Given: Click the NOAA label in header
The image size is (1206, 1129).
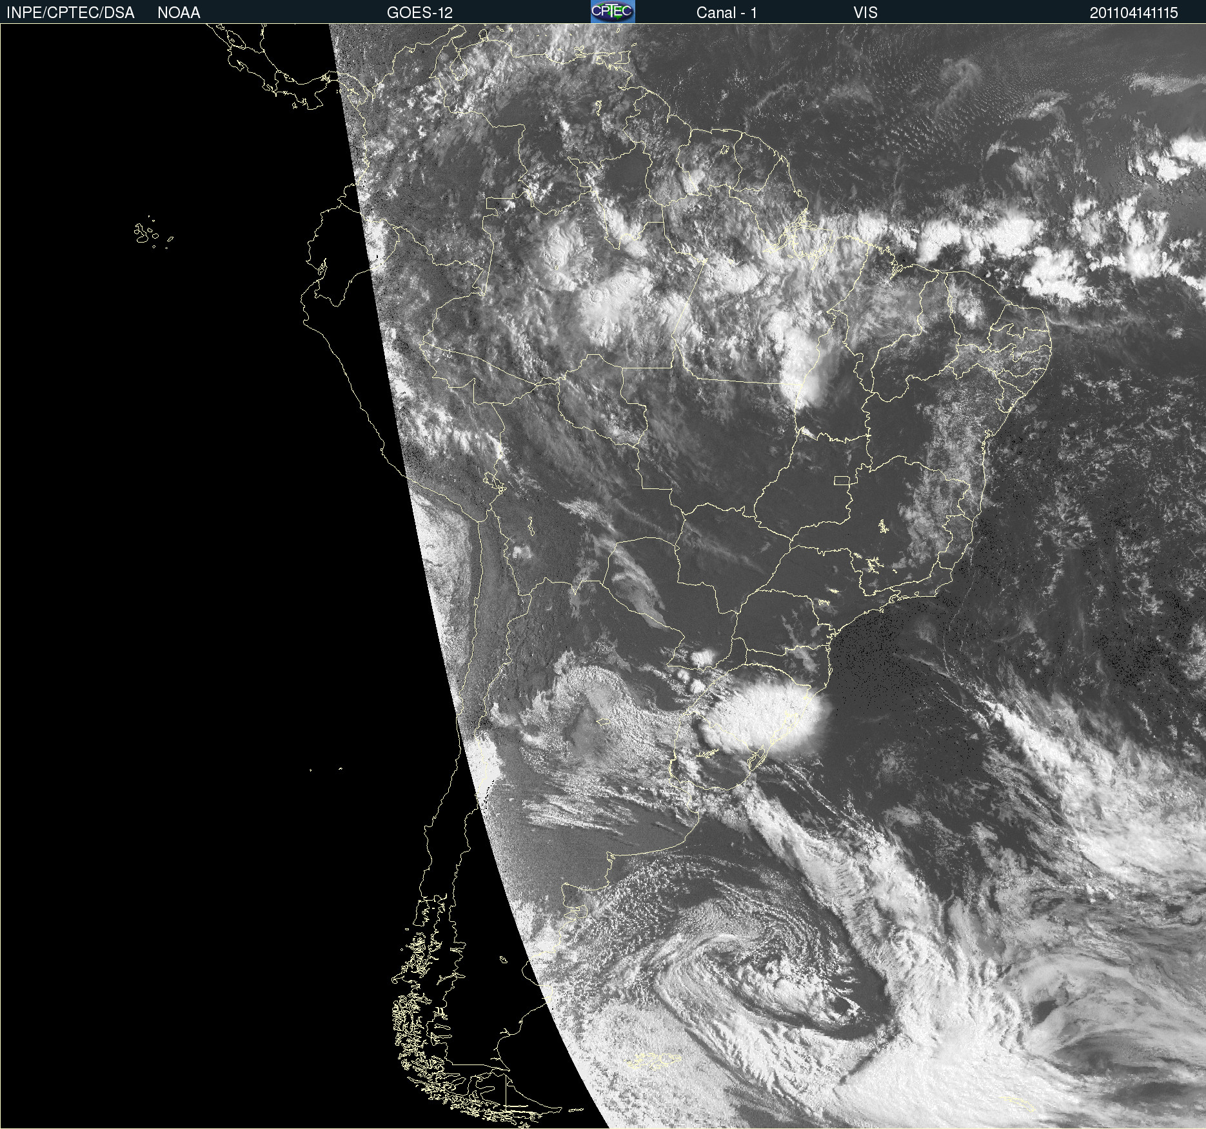Looking at the screenshot, I should click(x=179, y=13).
